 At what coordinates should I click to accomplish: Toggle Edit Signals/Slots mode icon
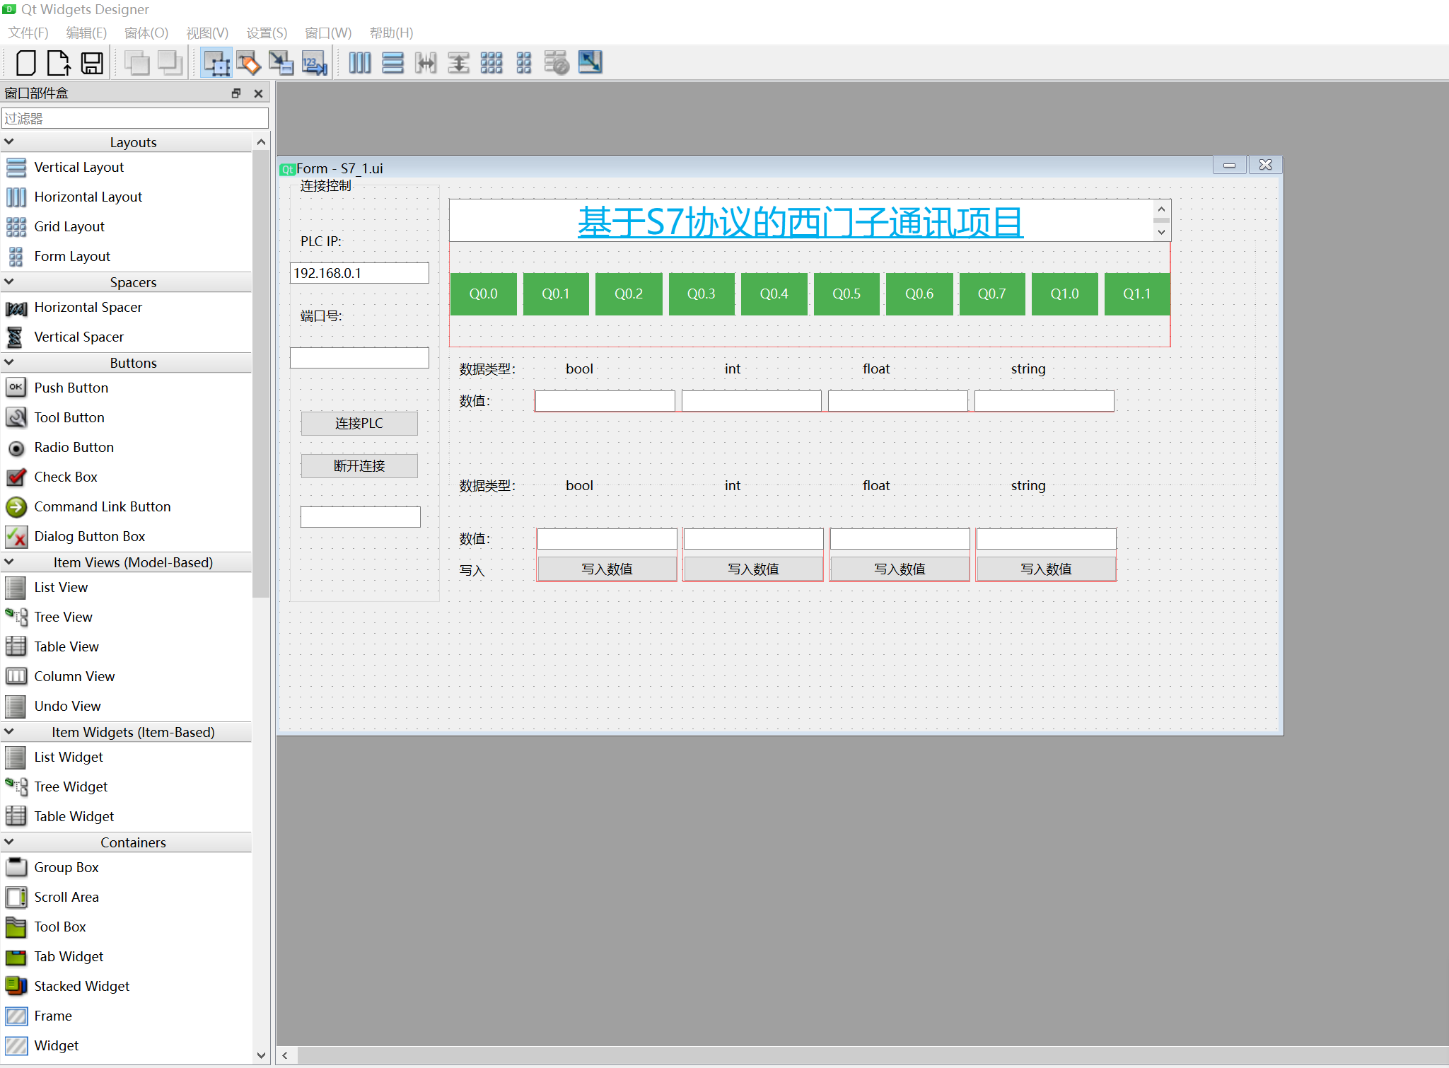click(x=248, y=63)
